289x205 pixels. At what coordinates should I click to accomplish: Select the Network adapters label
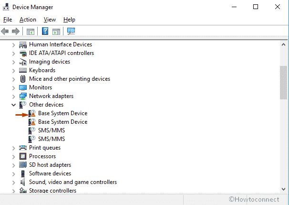coord(51,96)
